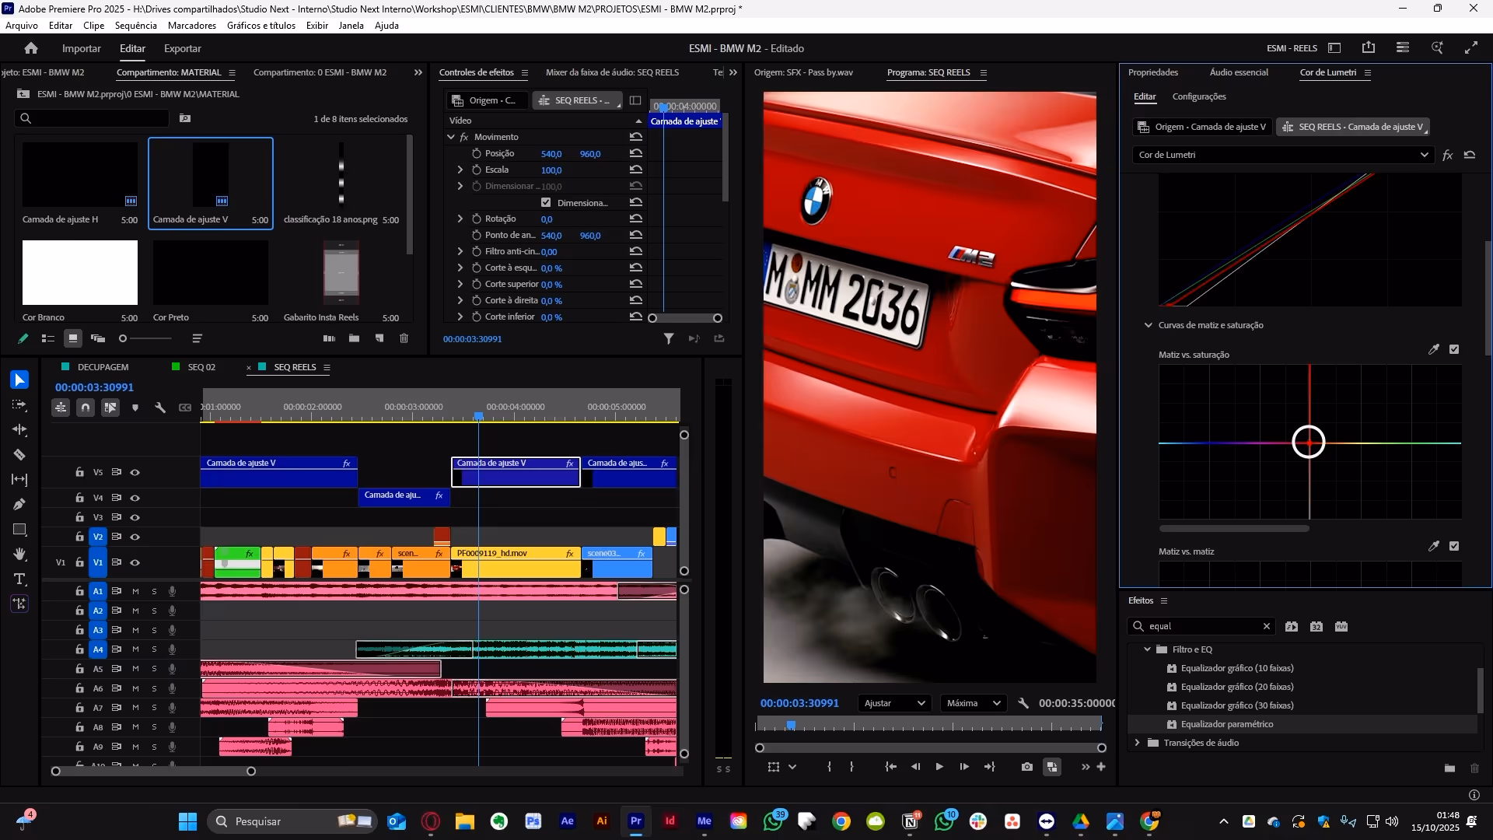Toggle Snap magnet in timeline

pyautogui.click(x=86, y=408)
